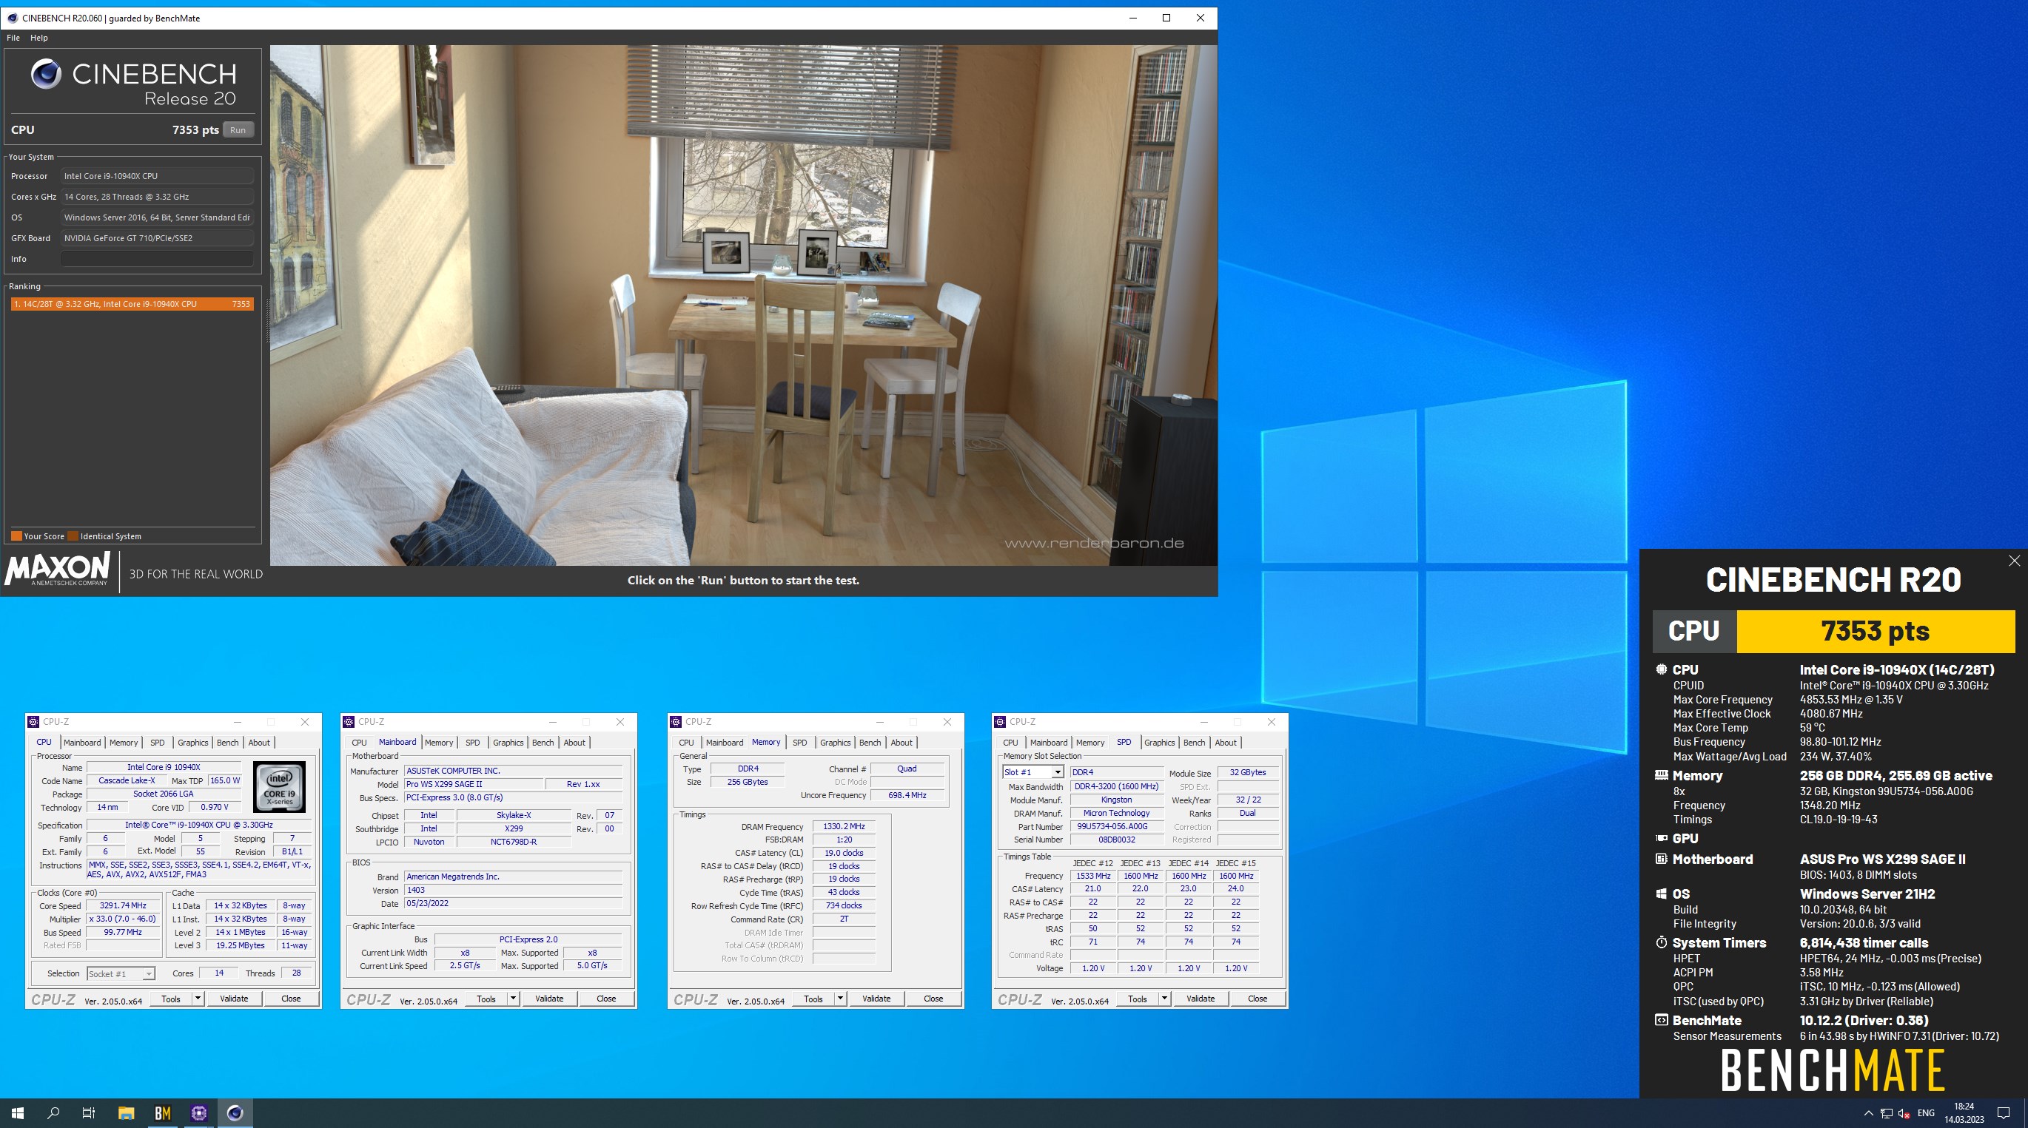This screenshot has height=1128, width=2028.
Task: Open Task View icon on taskbar
Action: [x=89, y=1112]
